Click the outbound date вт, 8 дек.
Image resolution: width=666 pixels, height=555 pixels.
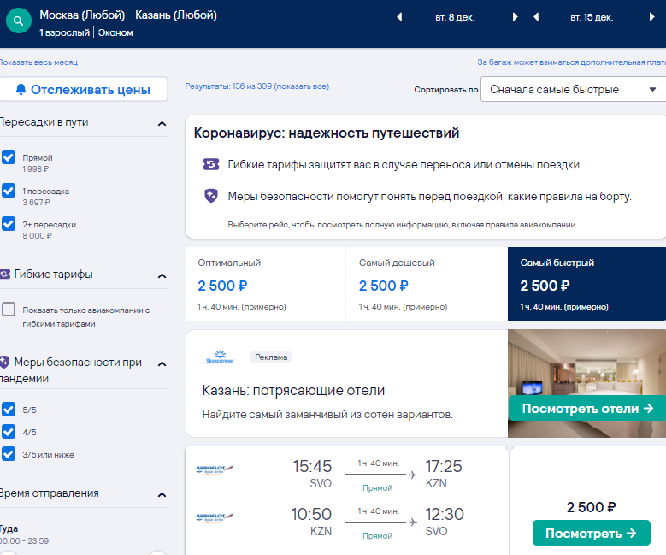[x=455, y=17]
